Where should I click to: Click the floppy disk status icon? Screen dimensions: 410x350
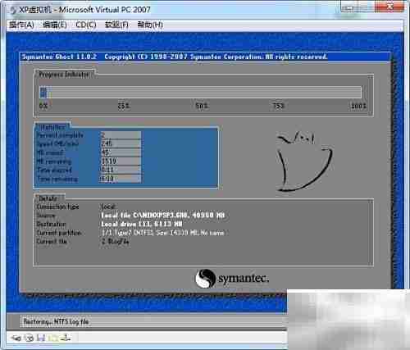click(x=41, y=339)
